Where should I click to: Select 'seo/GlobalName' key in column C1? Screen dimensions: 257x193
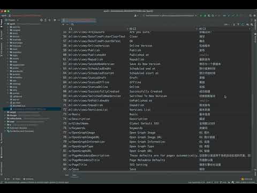pos(78,123)
